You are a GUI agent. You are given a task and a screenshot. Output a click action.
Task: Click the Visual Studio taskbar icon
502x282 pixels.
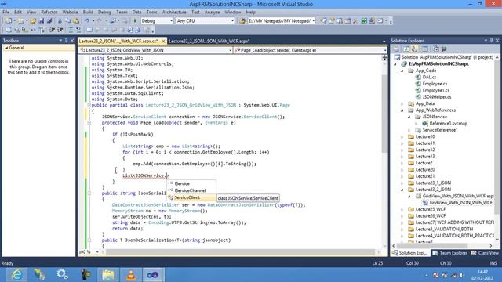[153, 274]
